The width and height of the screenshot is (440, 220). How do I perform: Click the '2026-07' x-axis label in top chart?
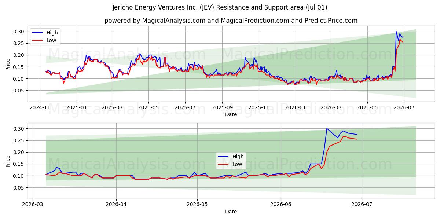pyautogui.click(x=404, y=108)
